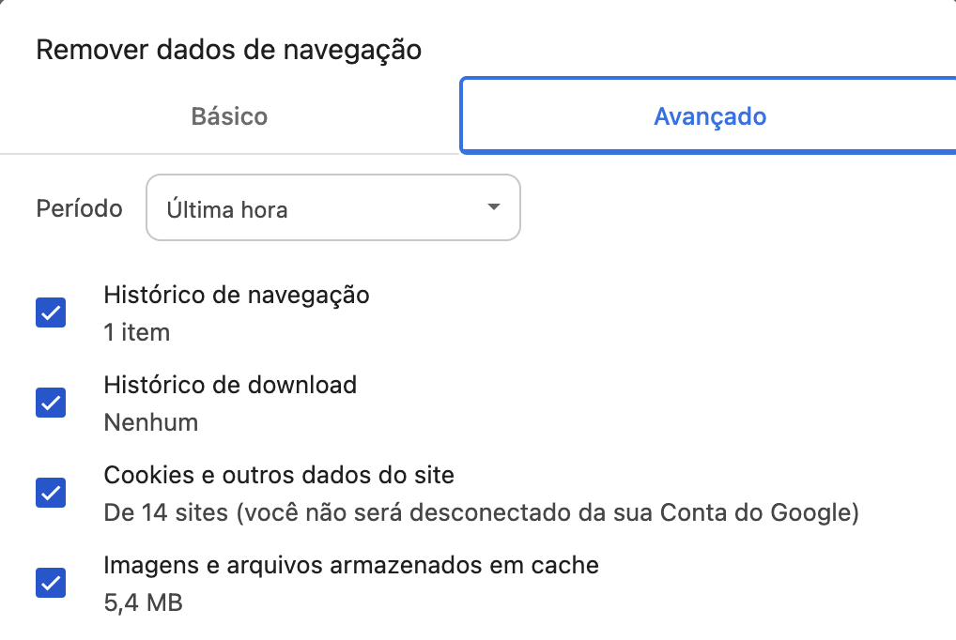Image resolution: width=956 pixels, height=640 pixels.
Task: Uncheck Histórico de navegação checkbox
Action: click(x=50, y=312)
